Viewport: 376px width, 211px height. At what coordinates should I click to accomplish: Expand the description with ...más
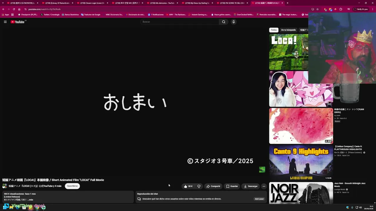click(31, 200)
